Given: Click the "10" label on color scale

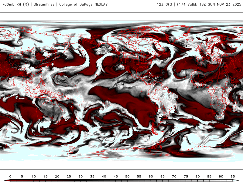Looking at the screenshot, I should [34, 177].
